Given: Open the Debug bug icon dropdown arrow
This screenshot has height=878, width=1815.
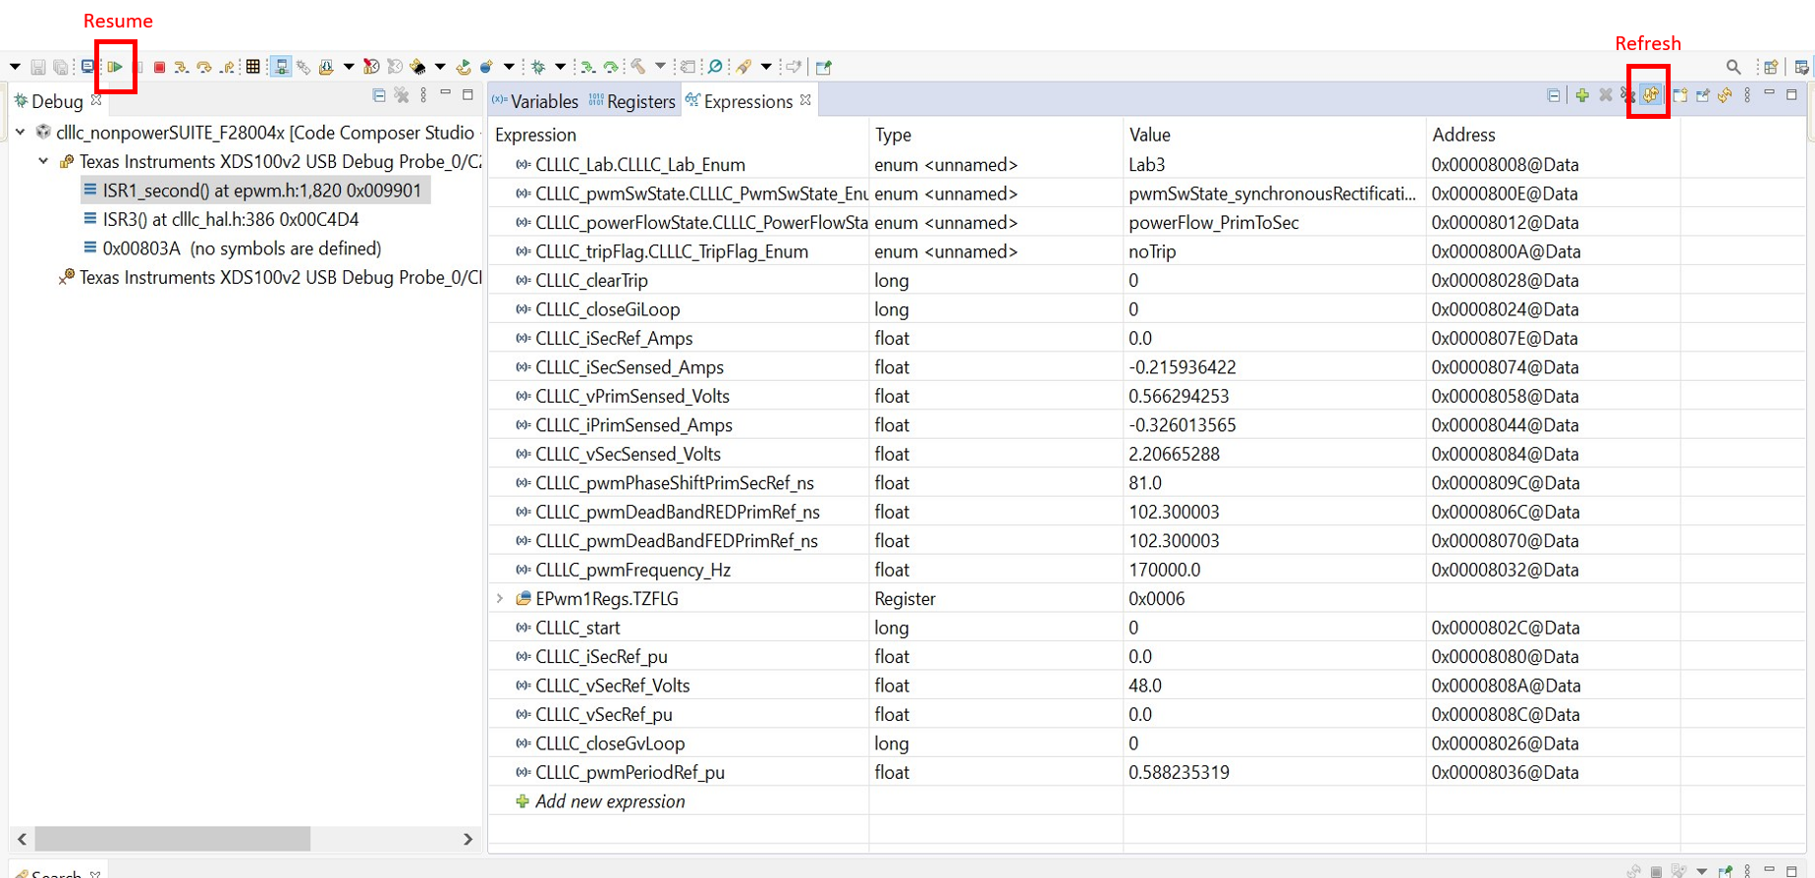Looking at the screenshot, I should coord(560,67).
